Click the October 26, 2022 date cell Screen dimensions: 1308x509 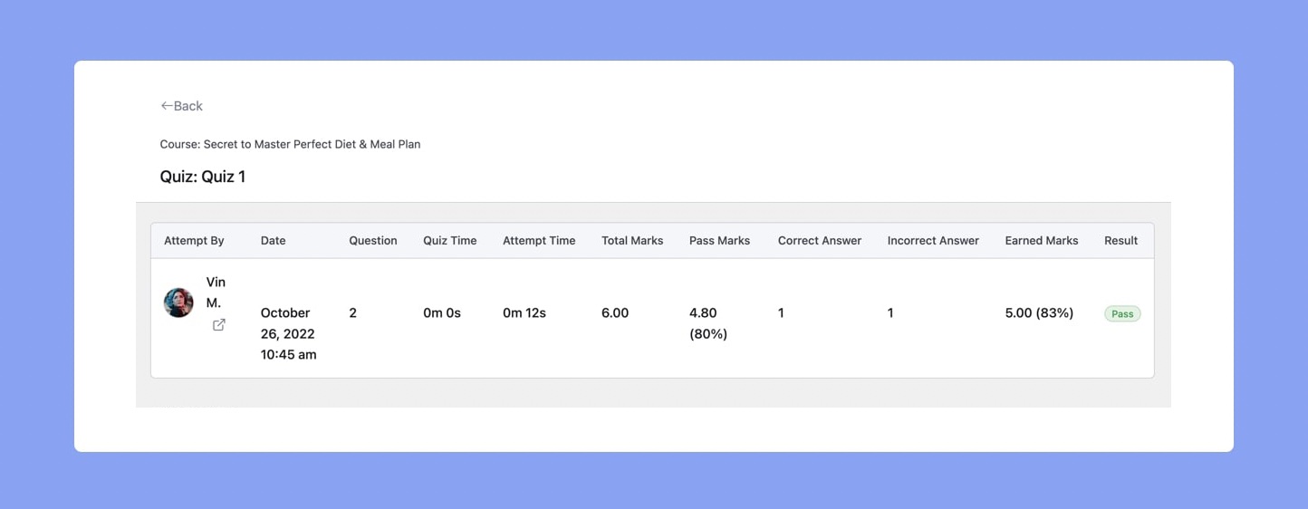point(289,334)
